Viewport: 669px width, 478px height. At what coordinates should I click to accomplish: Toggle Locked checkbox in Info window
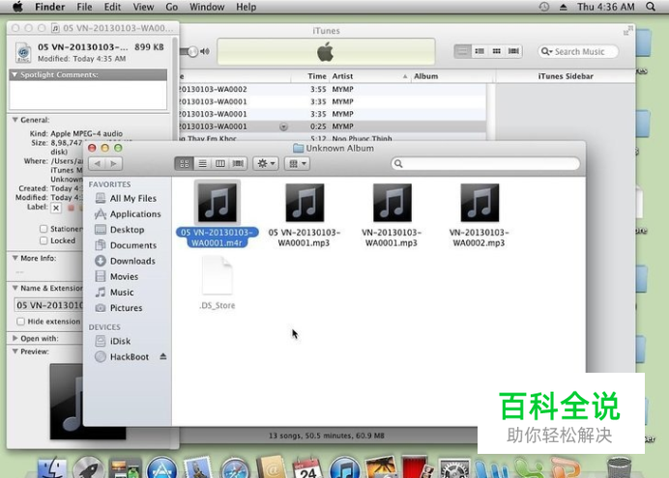44,240
